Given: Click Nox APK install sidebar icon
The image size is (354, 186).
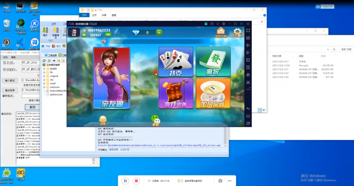Looking at the screenshot, I should tap(248, 67).
